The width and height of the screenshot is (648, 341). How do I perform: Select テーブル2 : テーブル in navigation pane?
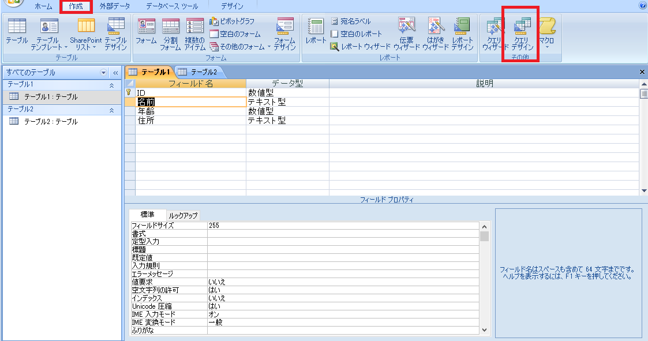coord(50,122)
